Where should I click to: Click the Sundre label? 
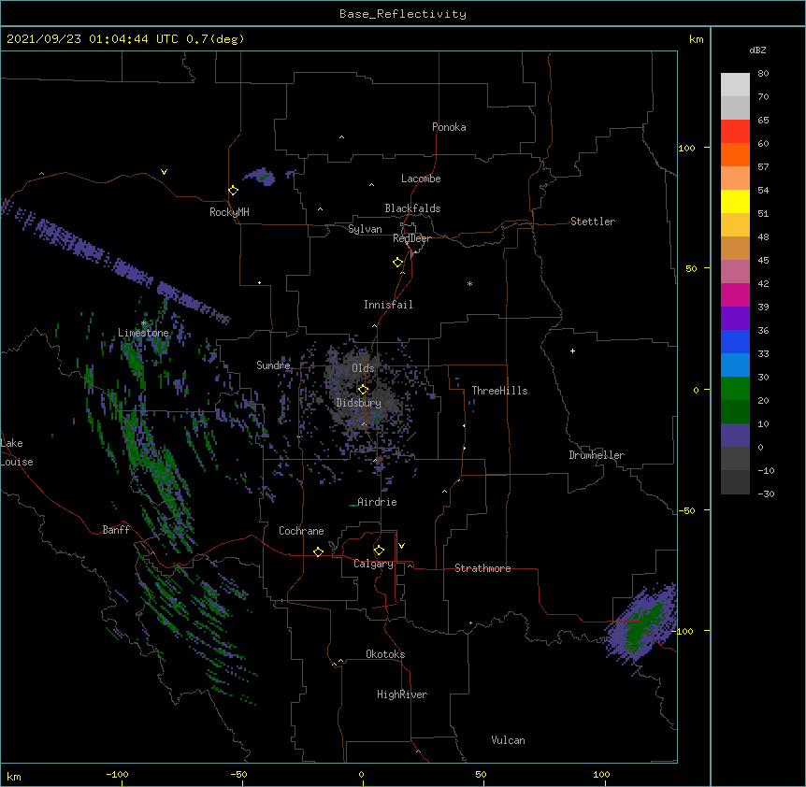click(x=273, y=365)
